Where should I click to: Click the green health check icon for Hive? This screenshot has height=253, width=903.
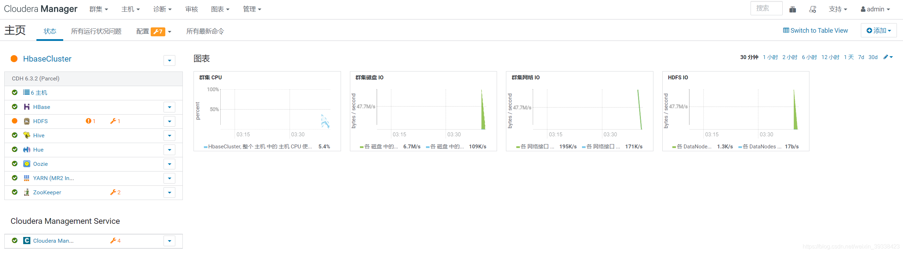[x=15, y=135]
